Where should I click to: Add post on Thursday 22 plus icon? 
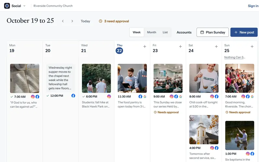pos(145,47)
